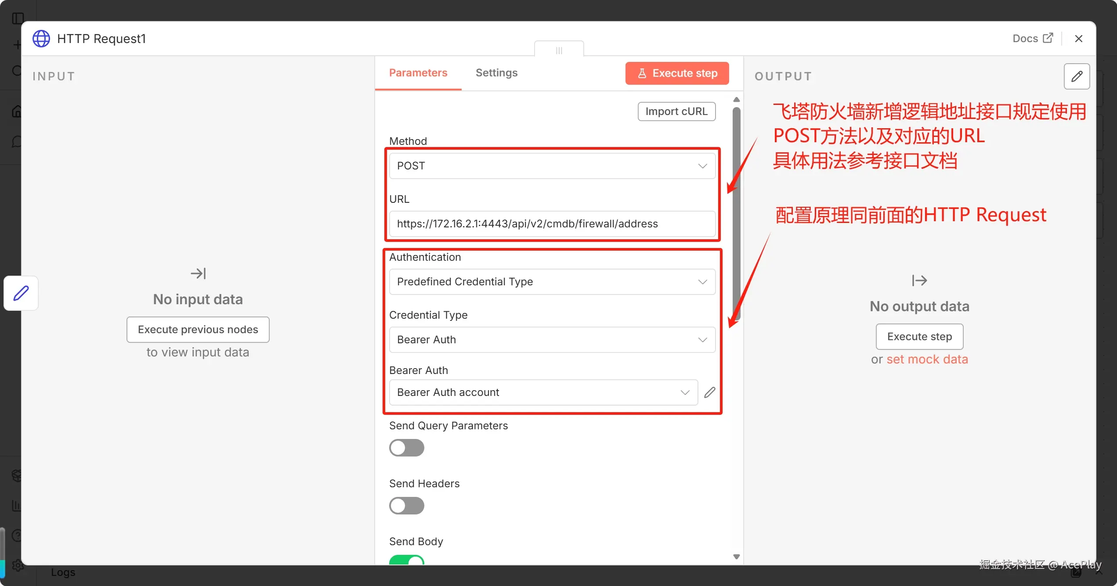The width and height of the screenshot is (1117, 586).
Task: Click the drag handle above Parameters panel
Action: point(559,50)
